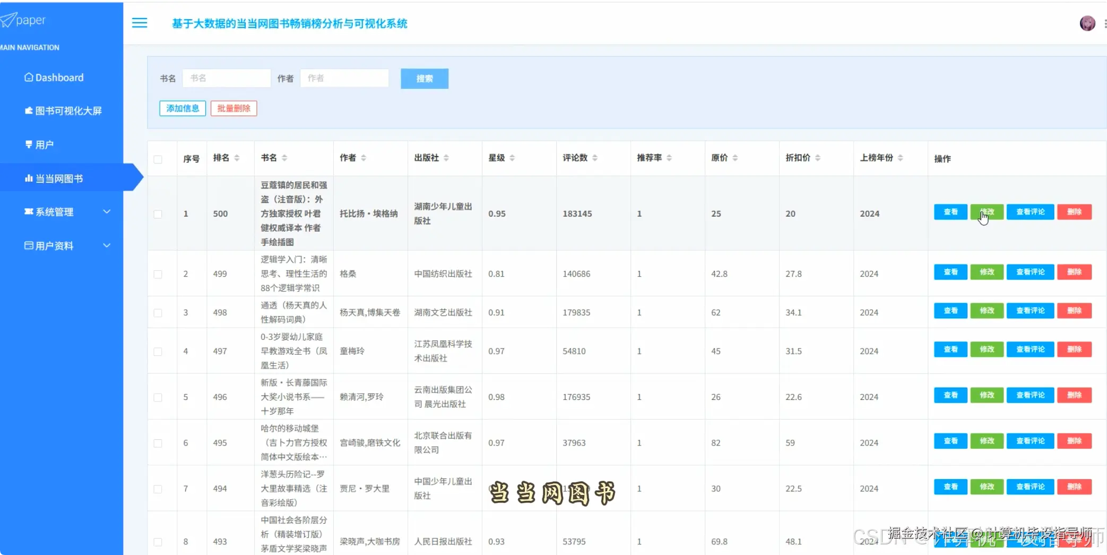
Task: Sort by the 折扣价 column arrows
Action: pyautogui.click(x=818, y=158)
